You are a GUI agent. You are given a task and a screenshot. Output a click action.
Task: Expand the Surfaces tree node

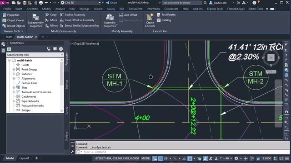[x=14, y=74]
